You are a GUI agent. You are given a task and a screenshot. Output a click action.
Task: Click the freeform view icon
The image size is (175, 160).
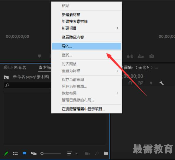(34, 153)
